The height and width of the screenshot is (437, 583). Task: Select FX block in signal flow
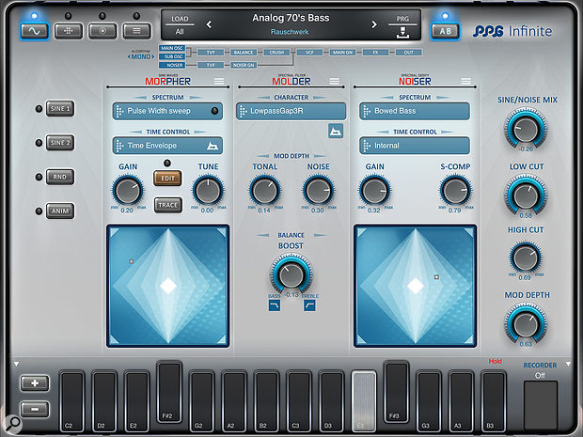pyautogui.click(x=375, y=53)
